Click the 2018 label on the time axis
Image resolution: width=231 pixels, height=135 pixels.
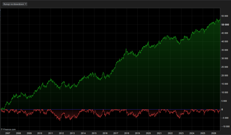(127, 133)
